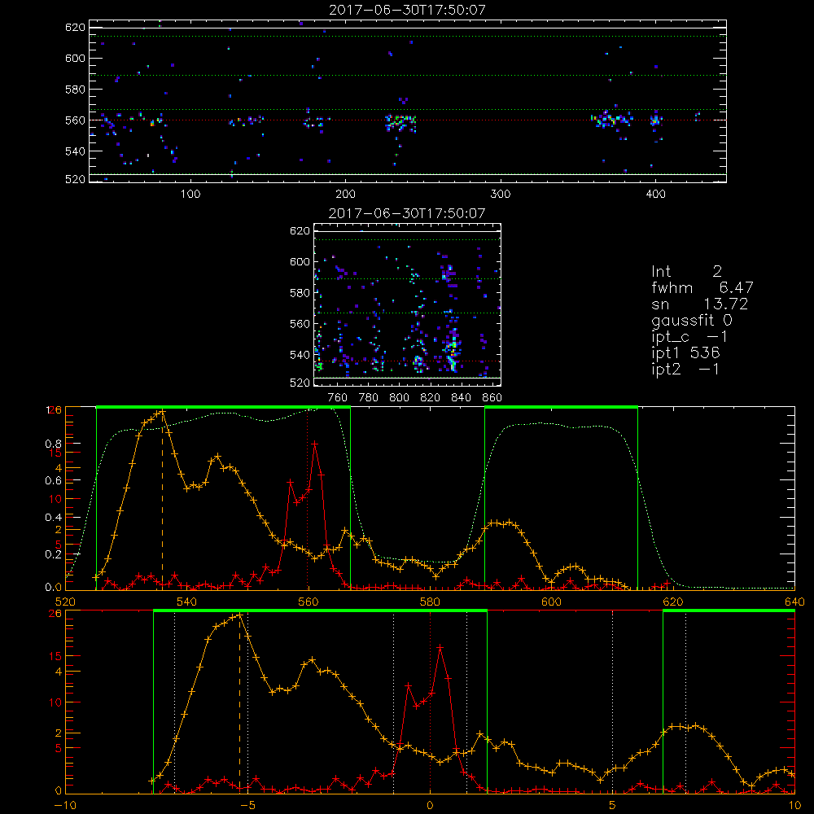This screenshot has height=814, width=814.
Task: Click the long green bar atop bottom plot
Action: [320, 610]
